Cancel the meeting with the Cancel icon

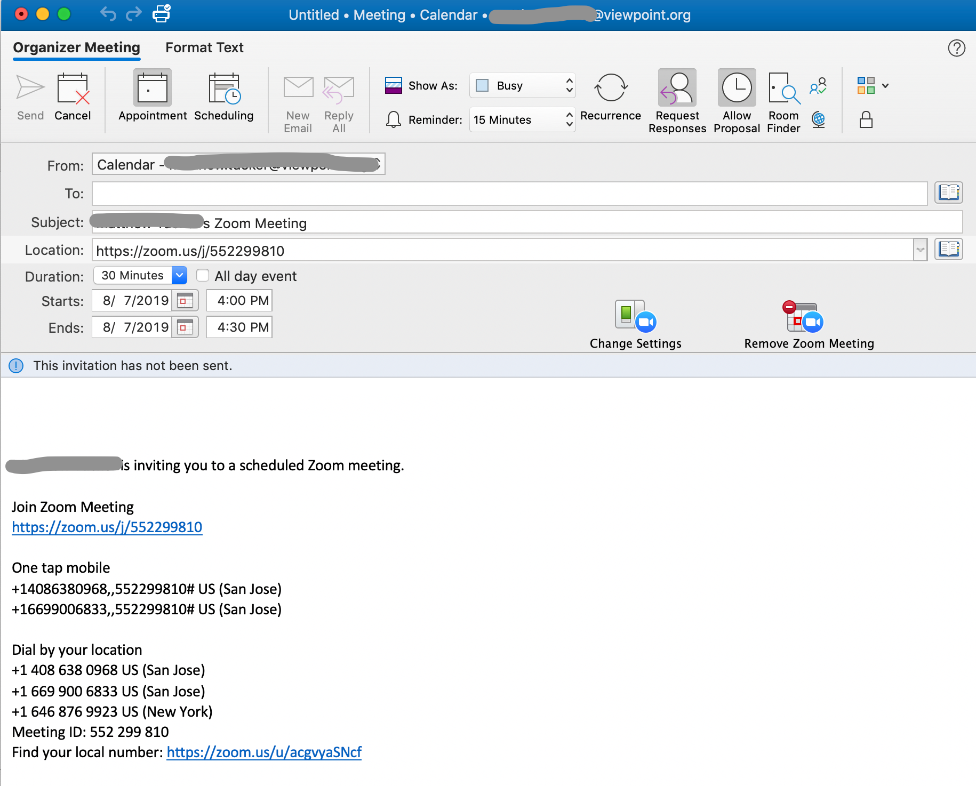73,89
